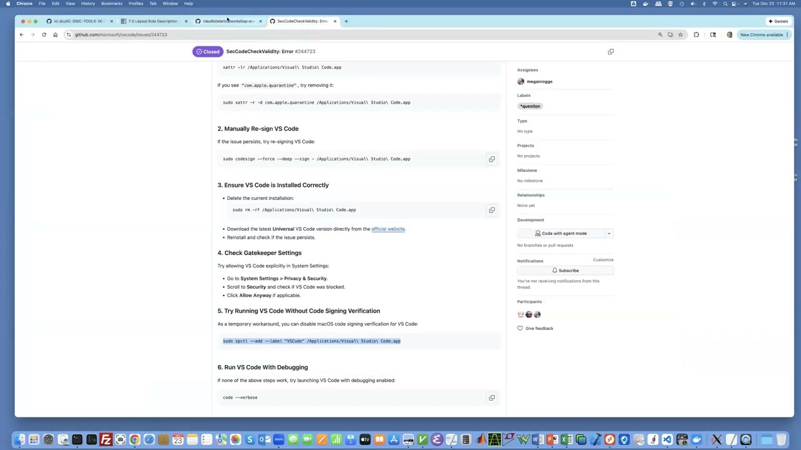Viewport: 801px width, 450px height.
Task: Open the Chrome three-dot menu
Action: 787,34
